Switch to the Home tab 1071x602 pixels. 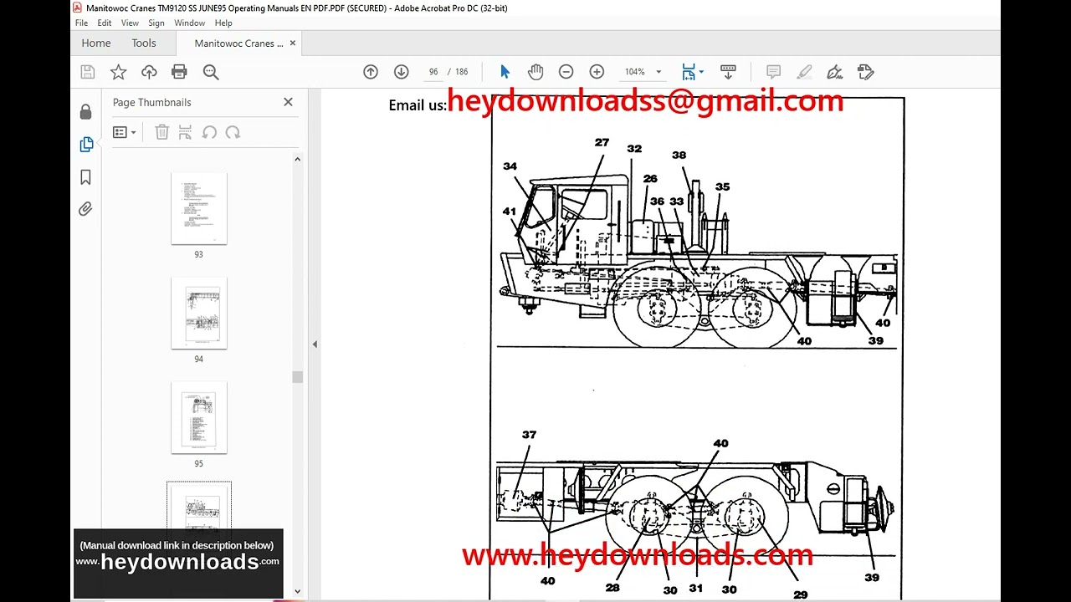click(x=96, y=43)
